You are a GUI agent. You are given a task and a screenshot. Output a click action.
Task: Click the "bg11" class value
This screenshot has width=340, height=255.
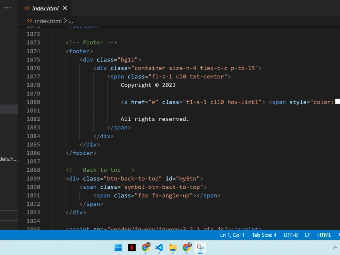tap(128, 60)
